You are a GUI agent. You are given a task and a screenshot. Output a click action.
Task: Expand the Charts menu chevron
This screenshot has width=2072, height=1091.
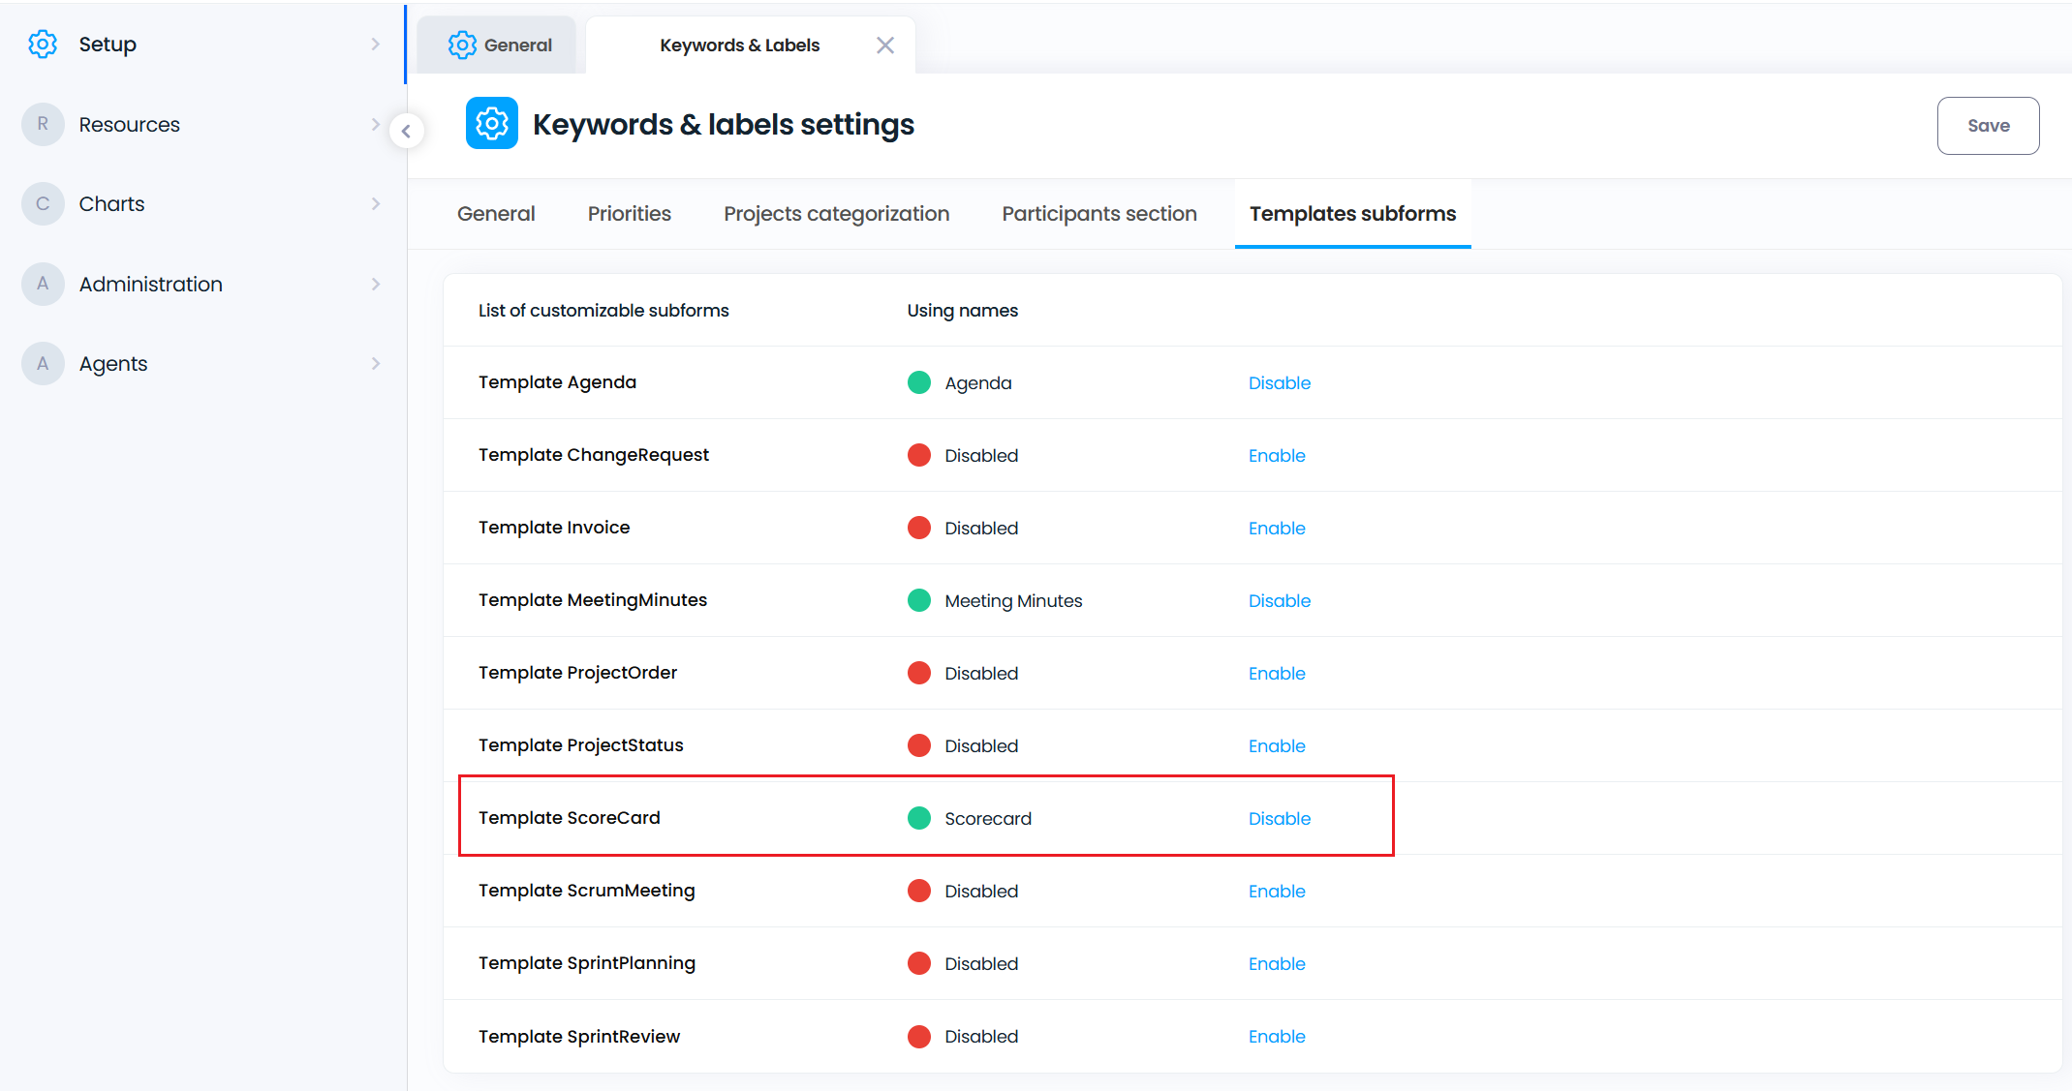(376, 204)
